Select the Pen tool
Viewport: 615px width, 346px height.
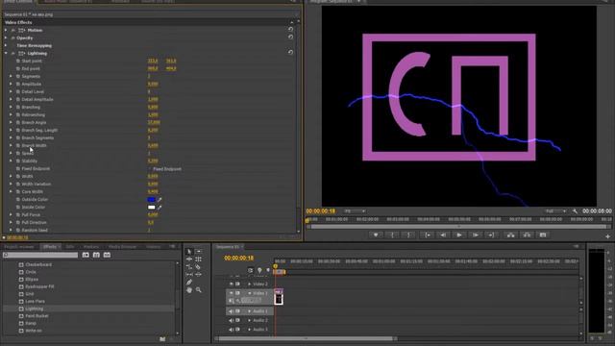tap(189, 282)
